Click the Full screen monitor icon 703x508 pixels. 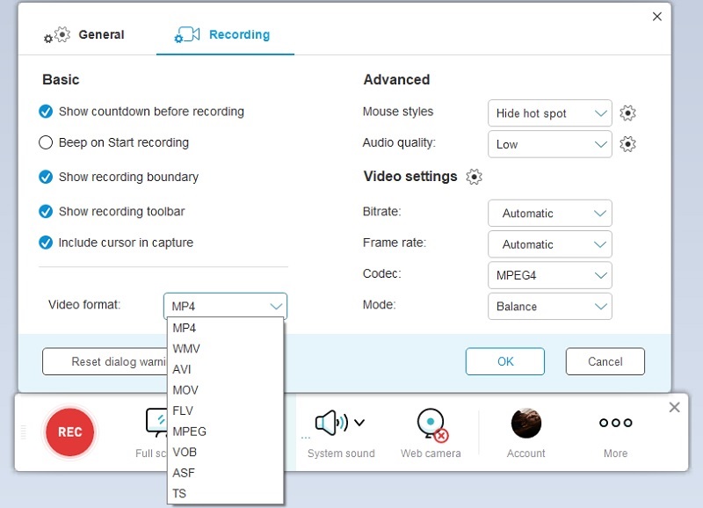tap(156, 423)
